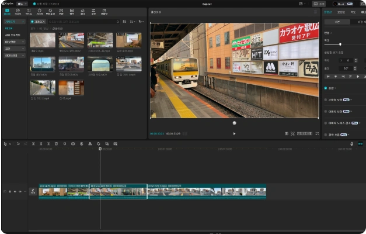366x234 pixels.
Task: Open the Transitions tab
Action: click(x=61, y=12)
